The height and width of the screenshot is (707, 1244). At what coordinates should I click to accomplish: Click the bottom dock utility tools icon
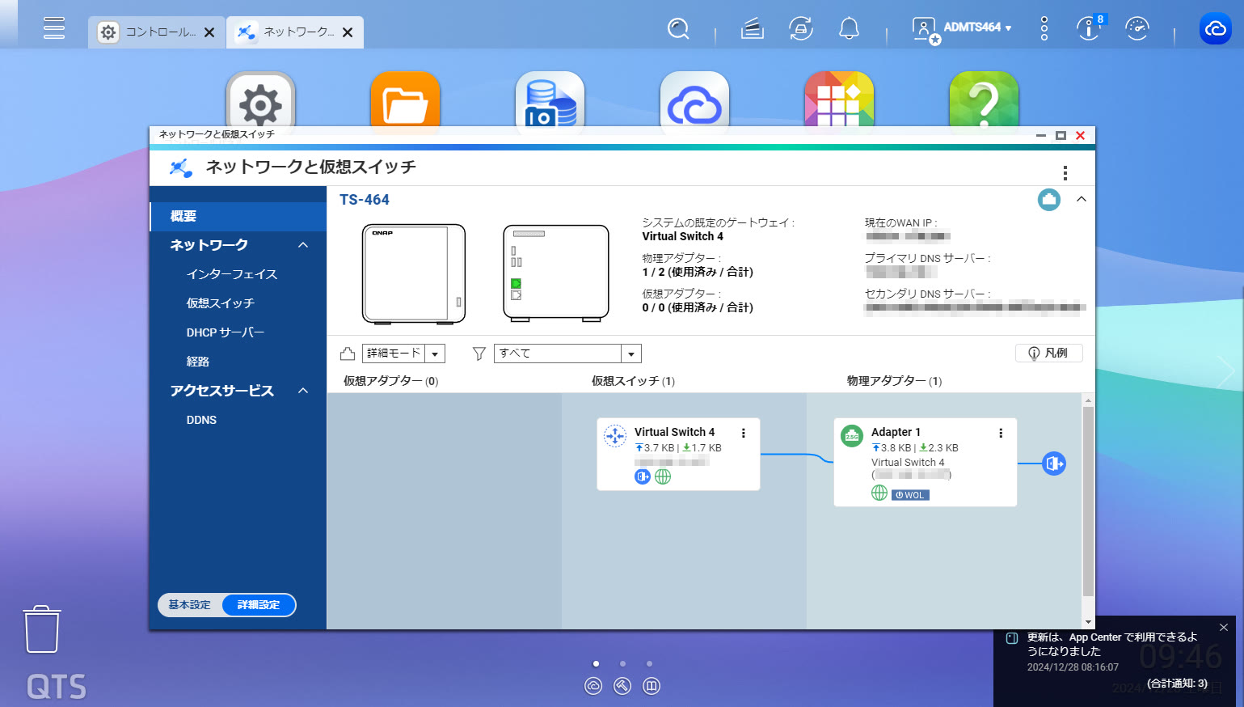click(x=622, y=686)
